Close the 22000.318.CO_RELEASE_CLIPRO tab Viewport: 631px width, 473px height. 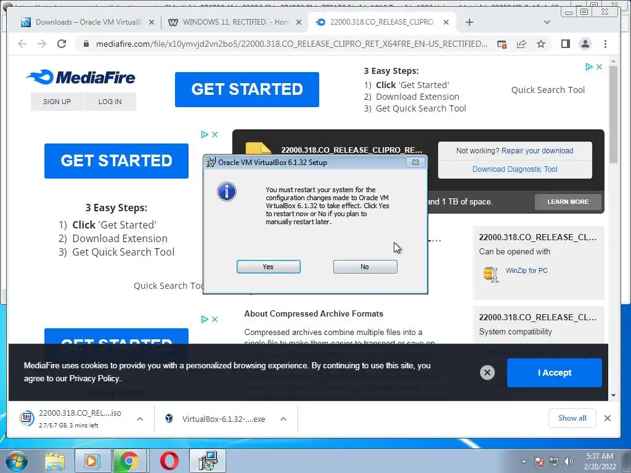tap(446, 23)
